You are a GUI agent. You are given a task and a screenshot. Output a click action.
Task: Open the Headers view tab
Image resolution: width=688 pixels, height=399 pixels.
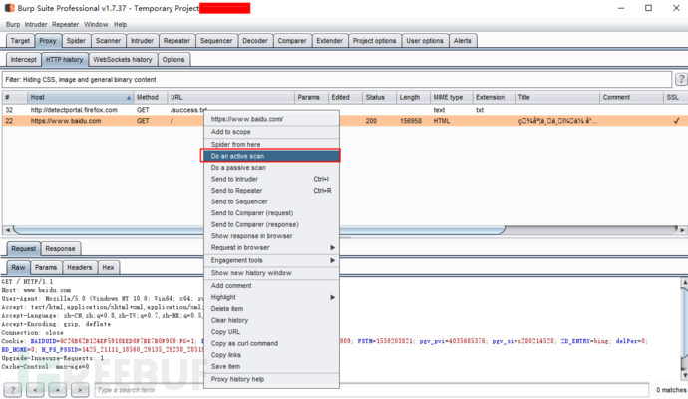coord(78,267)
